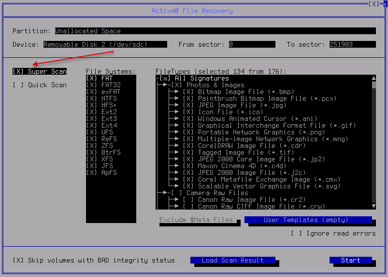Open User Templates (empty)

click(x=308, y=220)
